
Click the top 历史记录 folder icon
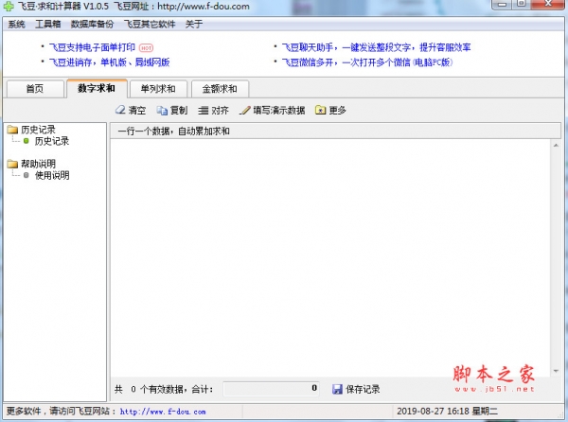pos(12,130)
